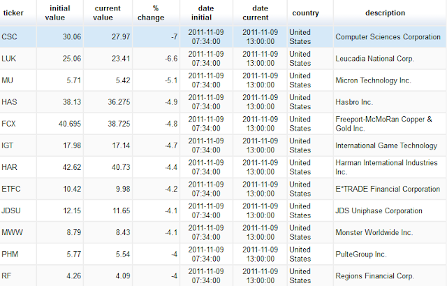Click JDS Uniphase Corporation description
Image resolution: width=447 pixels, height=286 pixels.
379,210
